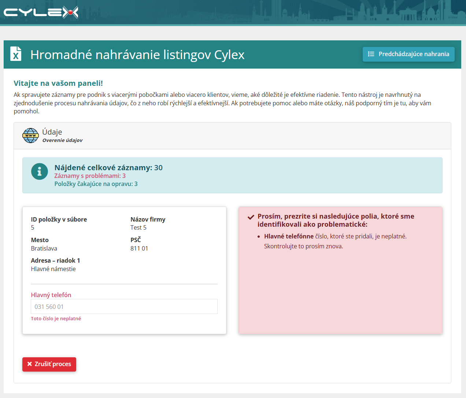Click the Nájdené celkové záznamy heading
This screenshot has height=398, width=466.
108,168
